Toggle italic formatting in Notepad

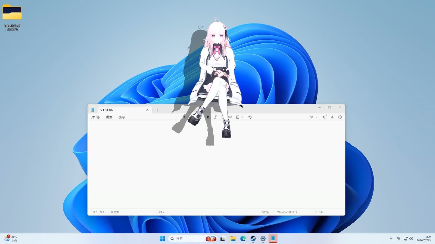(215, 117)
